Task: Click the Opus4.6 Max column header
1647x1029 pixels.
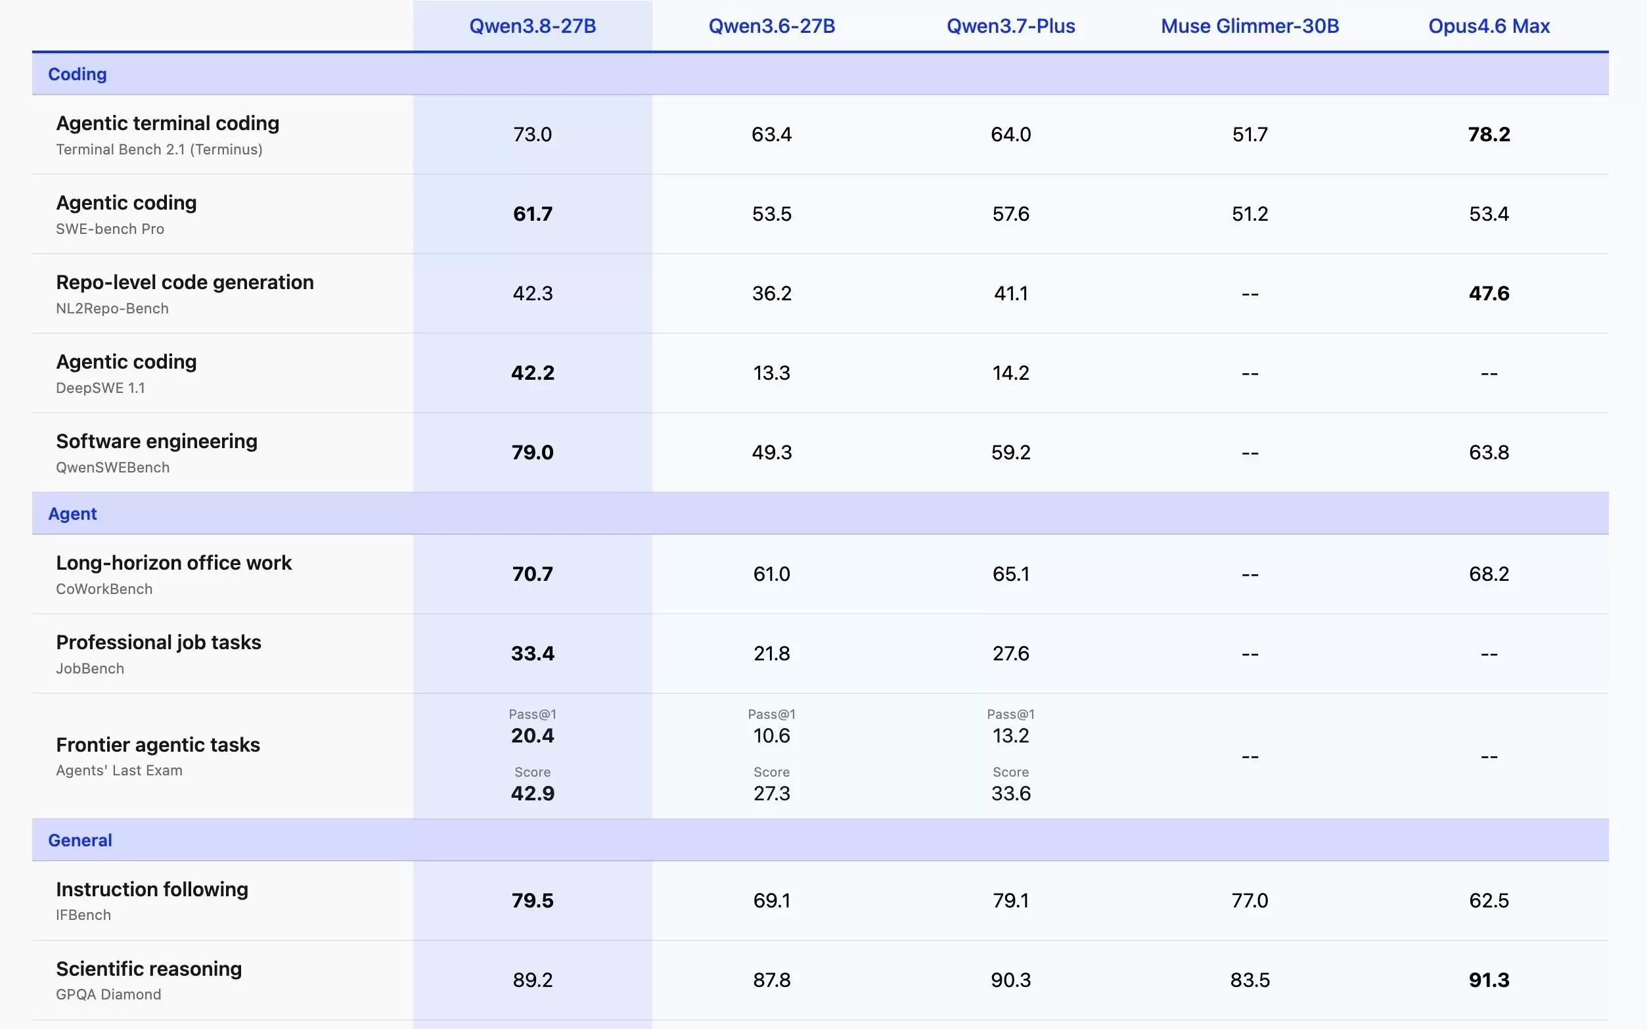Action: 1489,26
